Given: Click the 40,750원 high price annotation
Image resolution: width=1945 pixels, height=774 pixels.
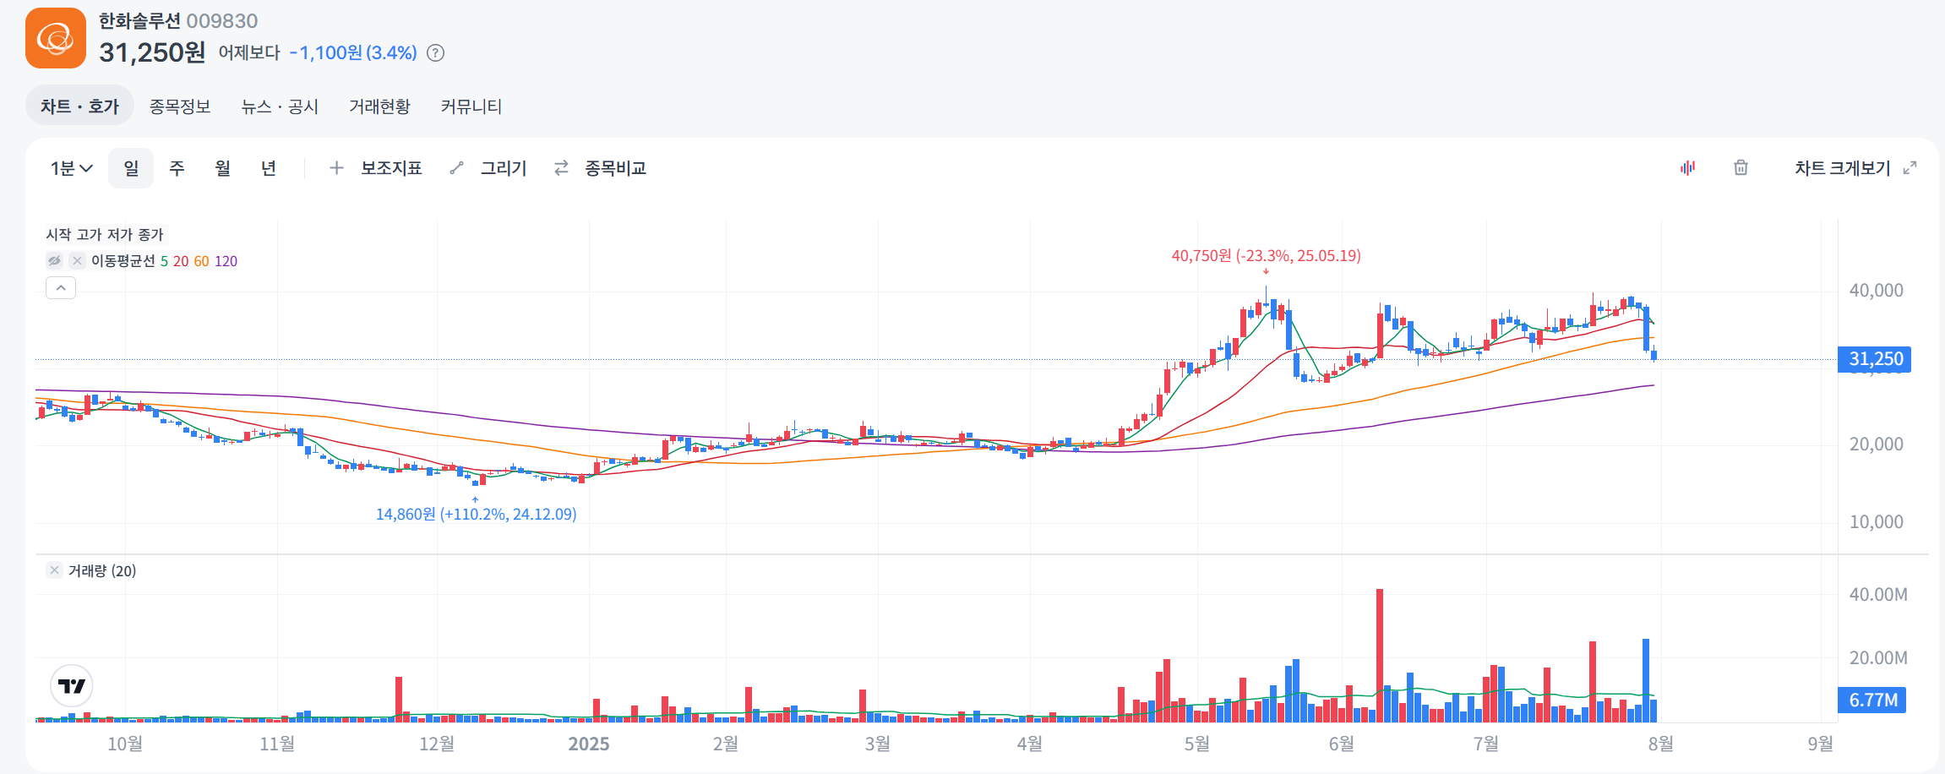Looking at the screenshot, I should tap(1266, 255).
